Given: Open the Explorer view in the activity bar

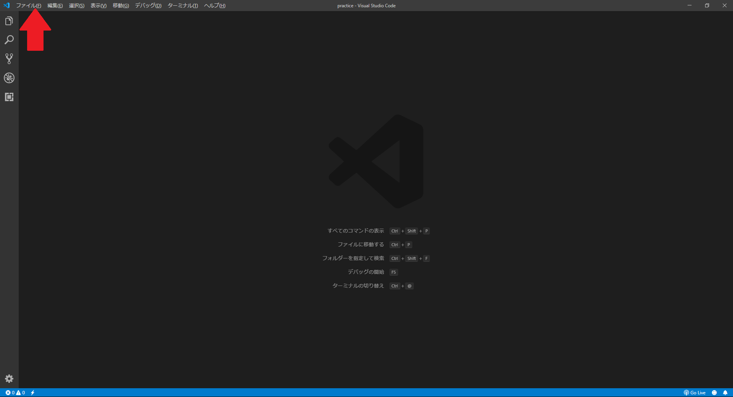Looking at the screenshot, I should point(9,21).
